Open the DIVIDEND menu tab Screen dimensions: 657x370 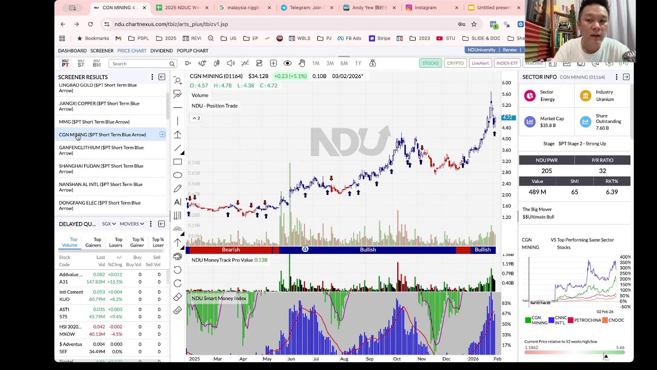point(161,51)
